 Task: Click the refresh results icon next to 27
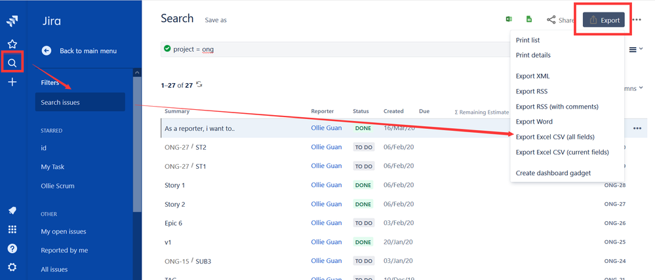[x=199, y=84]
